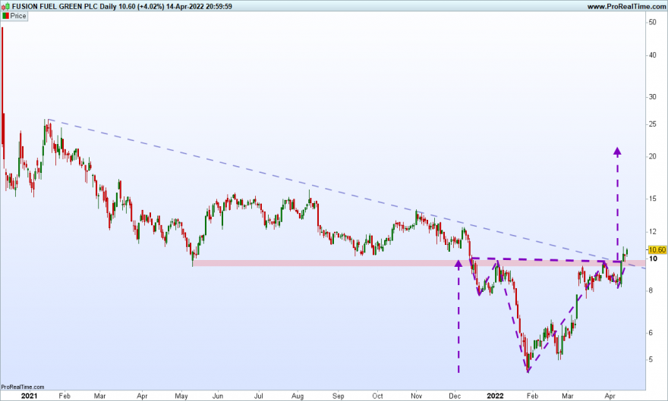Select the Price legend label
The width and height of the screenshot is (668, 401).
(x=18, y=16)
